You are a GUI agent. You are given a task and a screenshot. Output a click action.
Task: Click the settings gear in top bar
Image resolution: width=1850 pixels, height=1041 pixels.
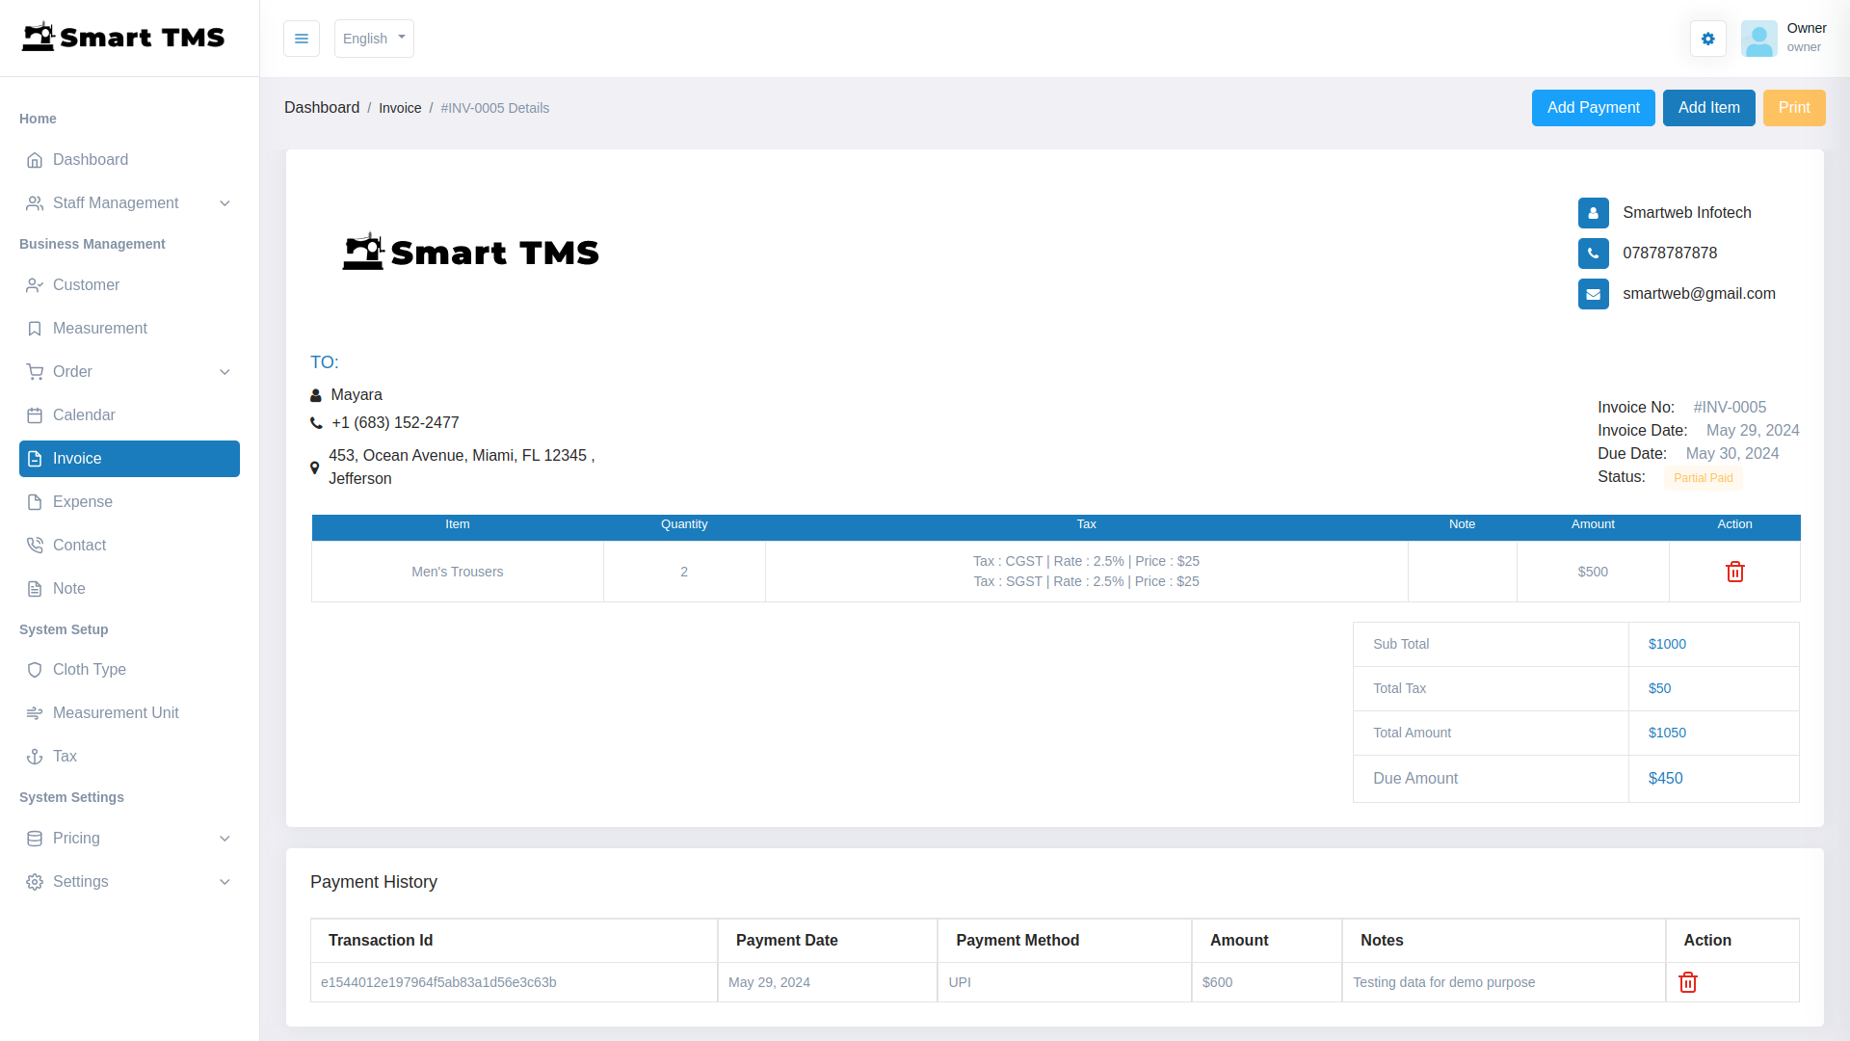(x=1707, y=39)
